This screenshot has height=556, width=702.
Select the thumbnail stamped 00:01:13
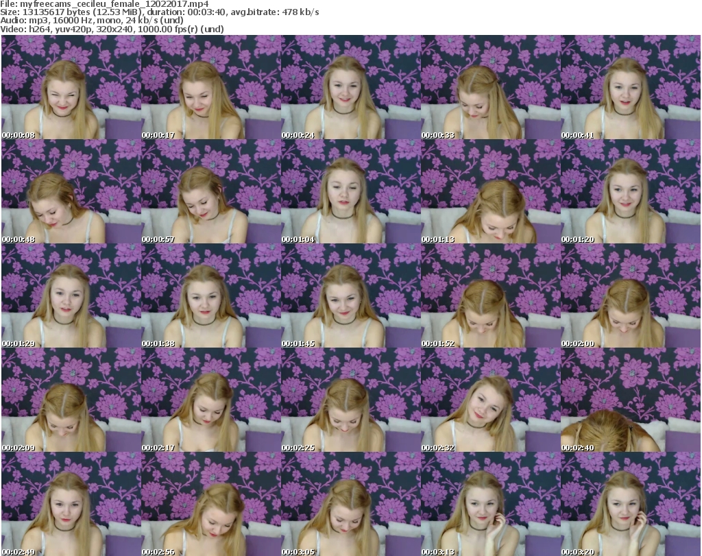(491, 191)
